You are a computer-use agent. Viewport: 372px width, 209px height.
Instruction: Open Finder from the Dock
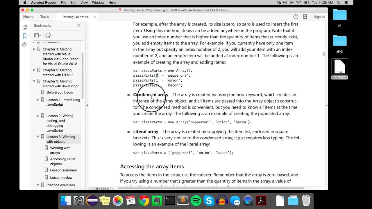[66, 200]
